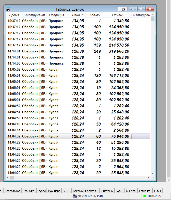Select the row with time 14:04:20

pos(78,173)
